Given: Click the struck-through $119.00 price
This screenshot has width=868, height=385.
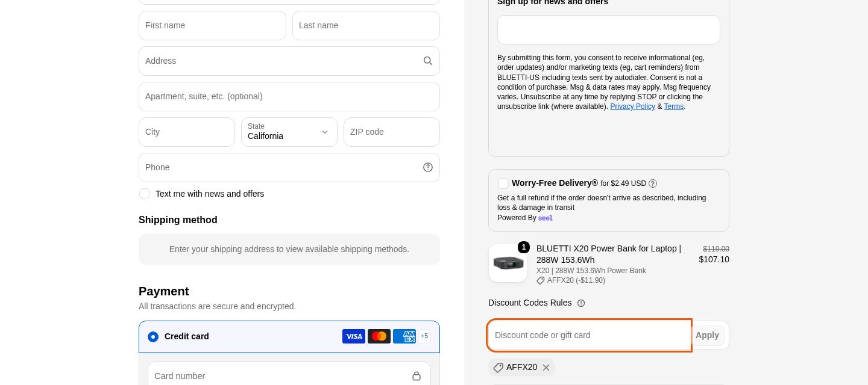Looking at the screenshot, I should [x=716, y=249].
